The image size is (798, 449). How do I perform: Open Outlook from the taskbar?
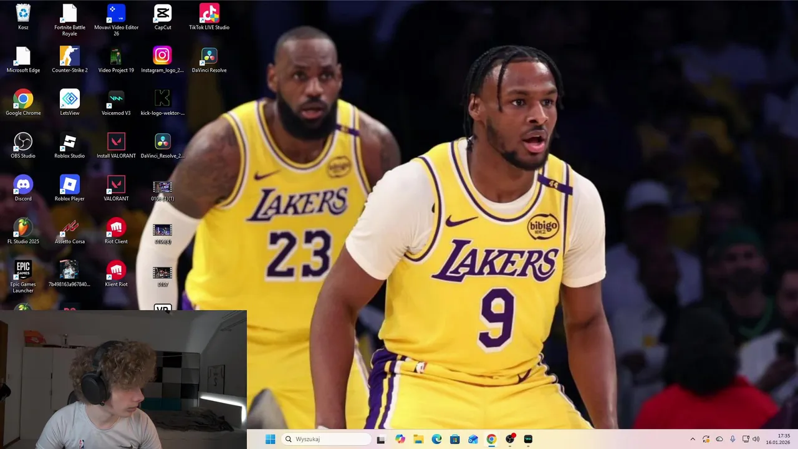tap(473, 439)
